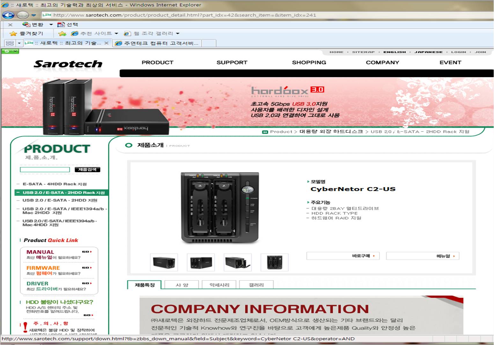Click the product search input field

click(45, 170)
